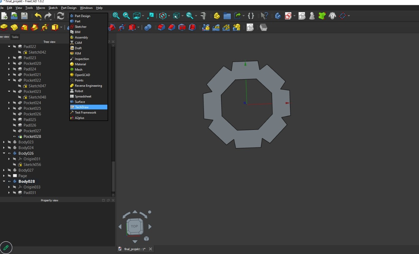Select the Additive Pipe sweep tool
This screenshot has width=419, height=254.
click(x=35, y=28)
